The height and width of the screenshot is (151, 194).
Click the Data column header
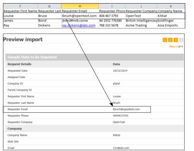click(x=116, y=64)
